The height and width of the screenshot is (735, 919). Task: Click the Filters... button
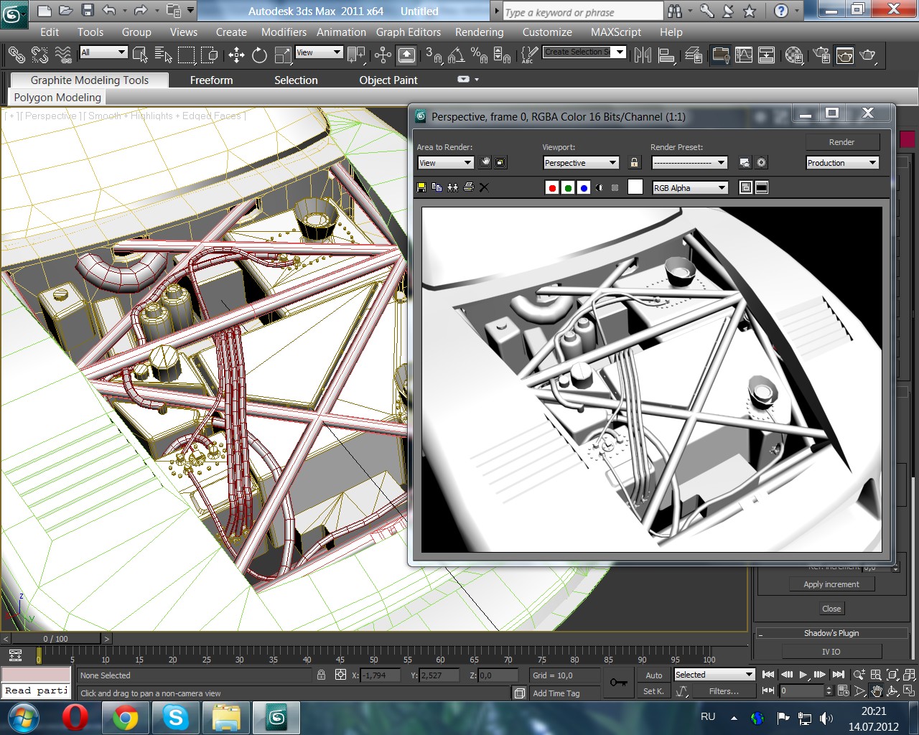(x=724, y=691)
